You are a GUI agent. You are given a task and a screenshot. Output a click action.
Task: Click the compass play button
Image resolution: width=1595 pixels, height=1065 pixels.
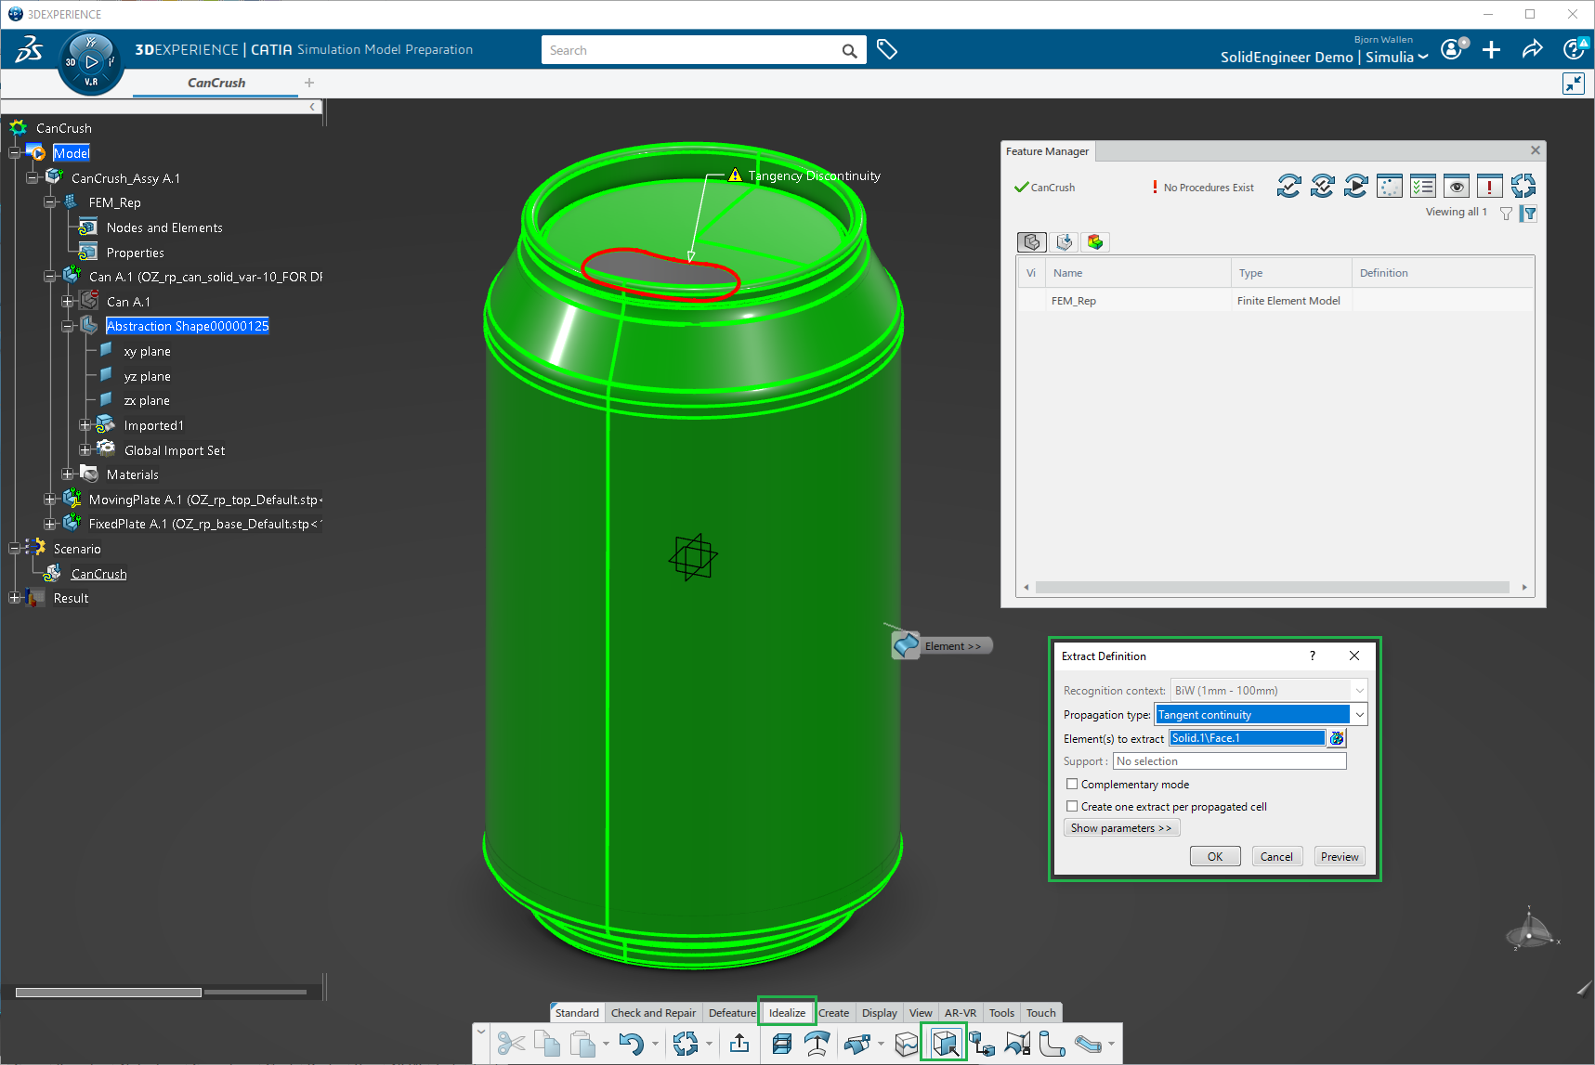[x=91, y=62]
